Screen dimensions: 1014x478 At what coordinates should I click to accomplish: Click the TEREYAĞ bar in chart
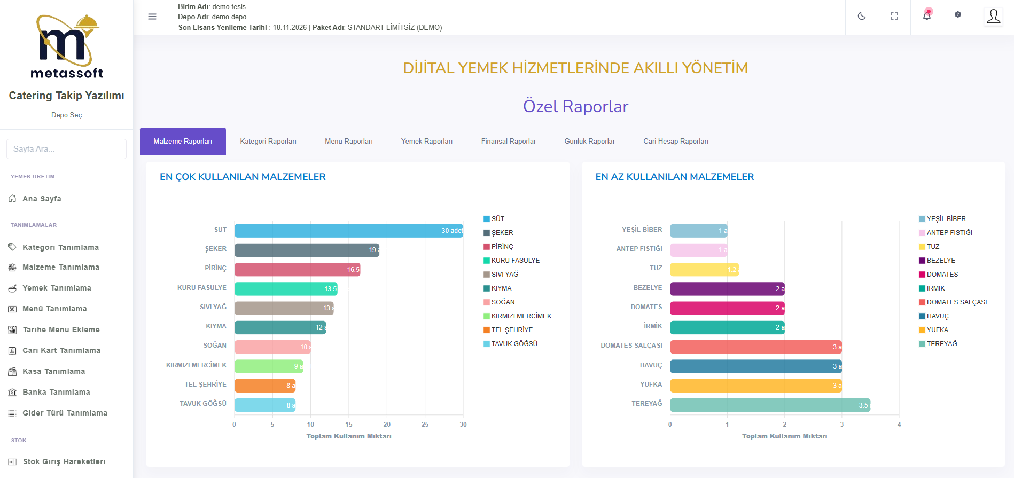click(769, 405)
